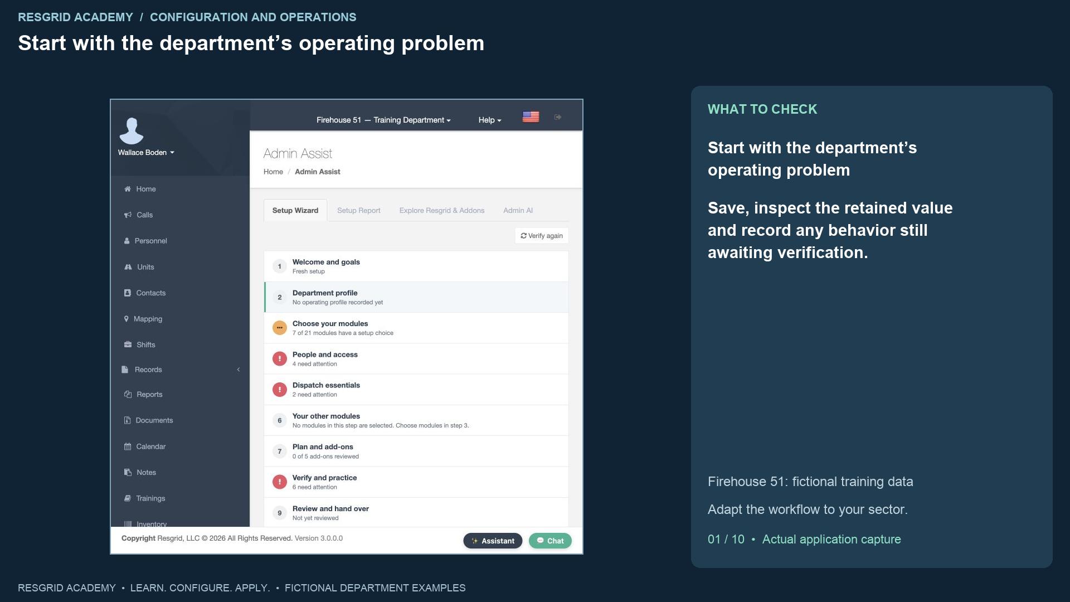
Task: Expand the Records submenu chevron
Action: point(239,370)
